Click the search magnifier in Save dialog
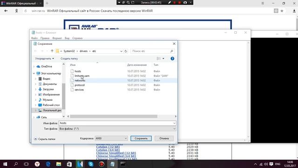 coord(172,51)
